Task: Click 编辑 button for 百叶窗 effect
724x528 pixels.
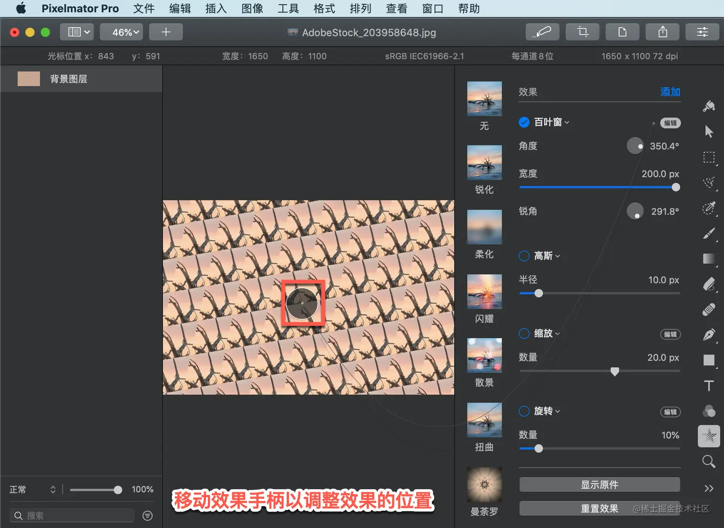Action: (670, 123)
